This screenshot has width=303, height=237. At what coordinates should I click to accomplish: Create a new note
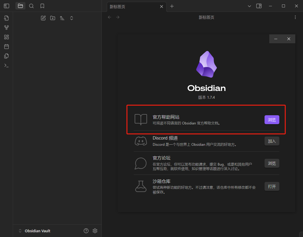coord(43,18)
